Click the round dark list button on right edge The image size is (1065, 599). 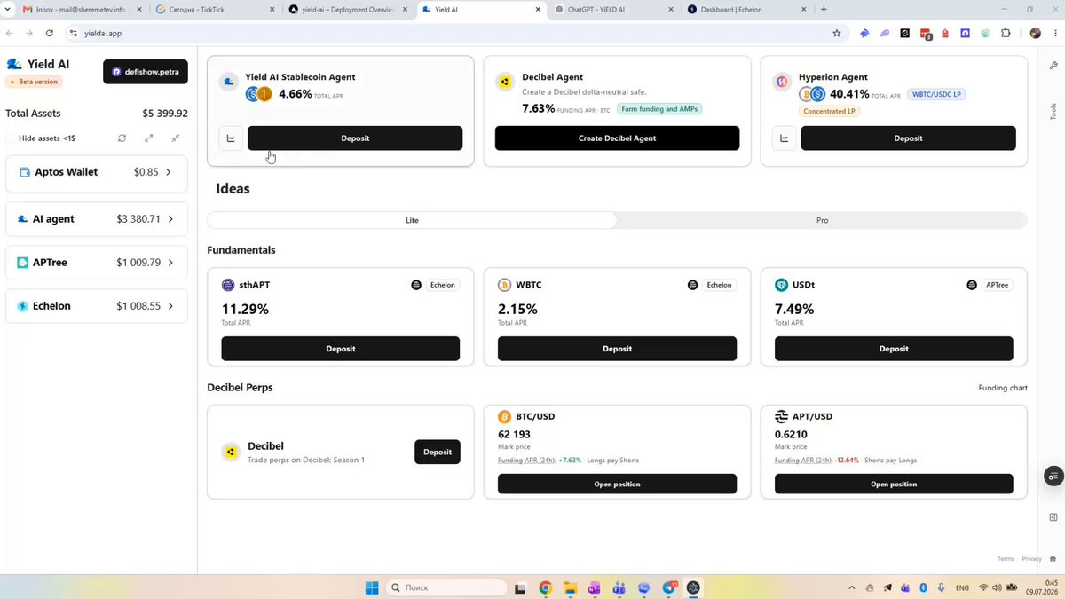coord(1053,477)
